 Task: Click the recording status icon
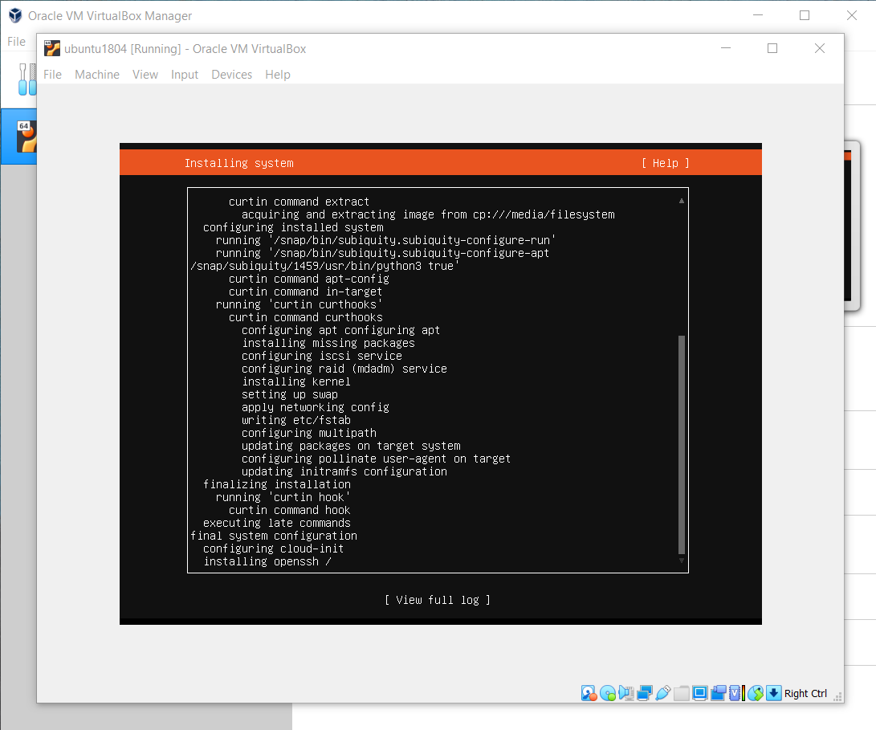tap(719, 693)
